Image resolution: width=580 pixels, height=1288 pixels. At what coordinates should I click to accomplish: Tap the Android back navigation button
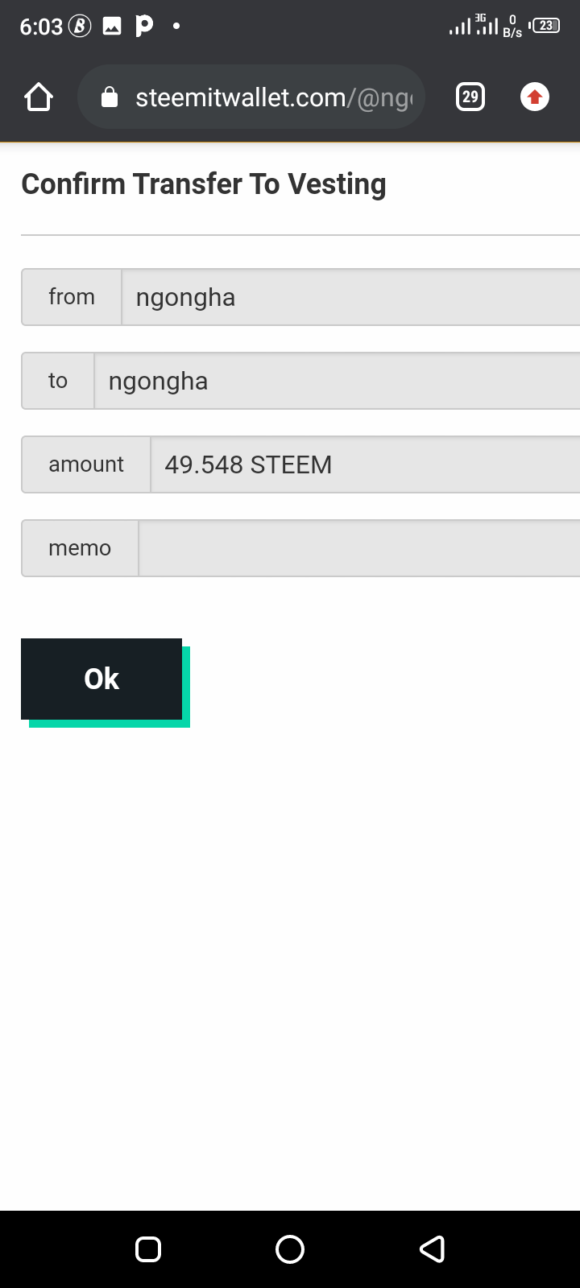point(433,1249)
